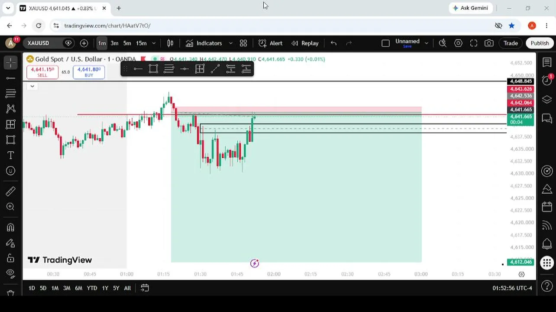Open chart settings hexagon icon
The width and height of the screenshot is (556, 312).
pos(458,43)
